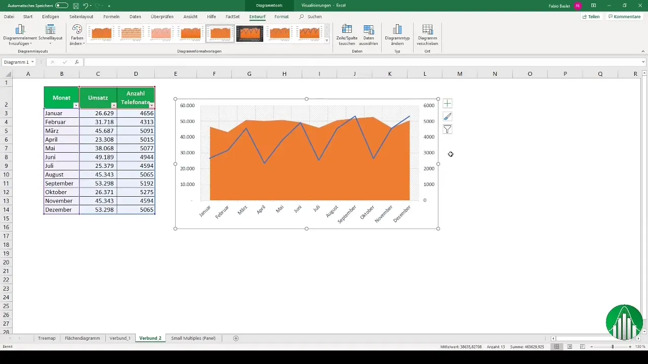Open the Schnelllayout gallery

(50, 34)
